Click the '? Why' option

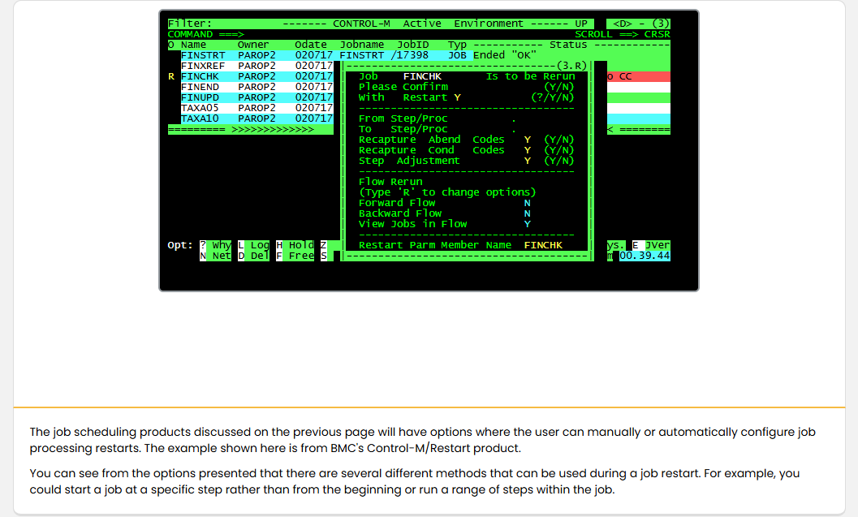point(216,245)
